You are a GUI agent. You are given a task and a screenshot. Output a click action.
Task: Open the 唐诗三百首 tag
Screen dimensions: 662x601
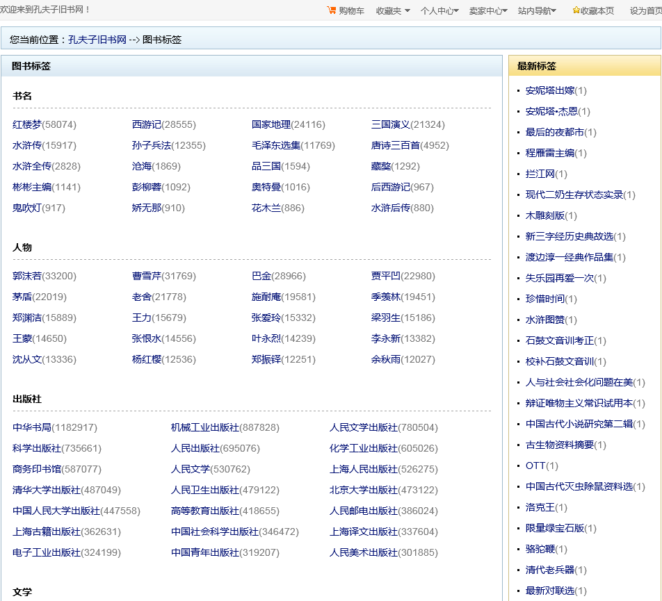click(396, 145)
